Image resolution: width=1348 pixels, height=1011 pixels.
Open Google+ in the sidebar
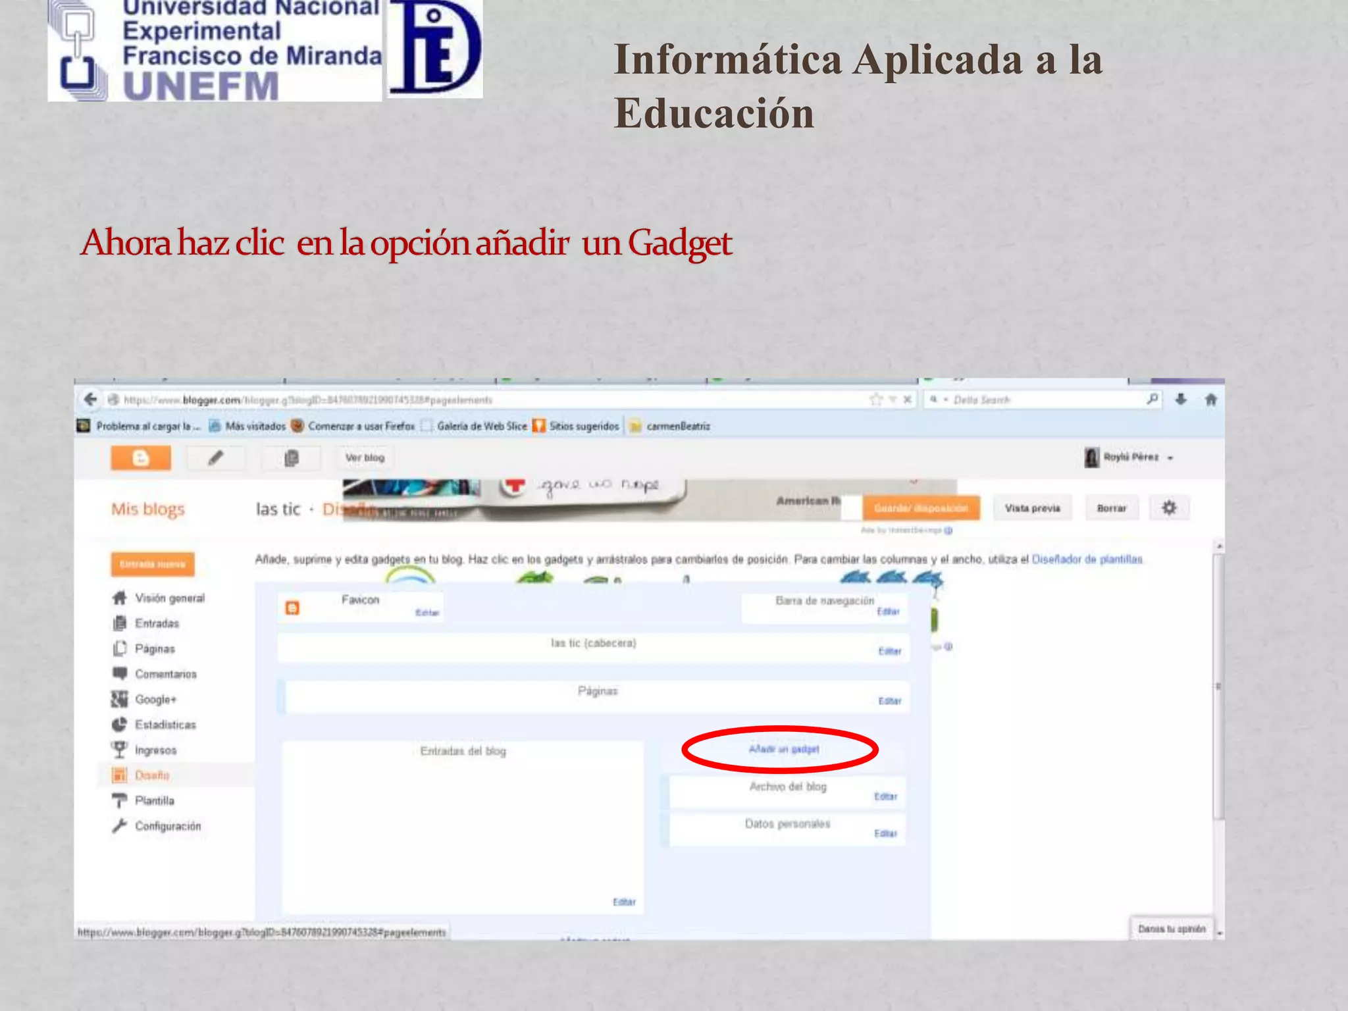tap(156, 700)
